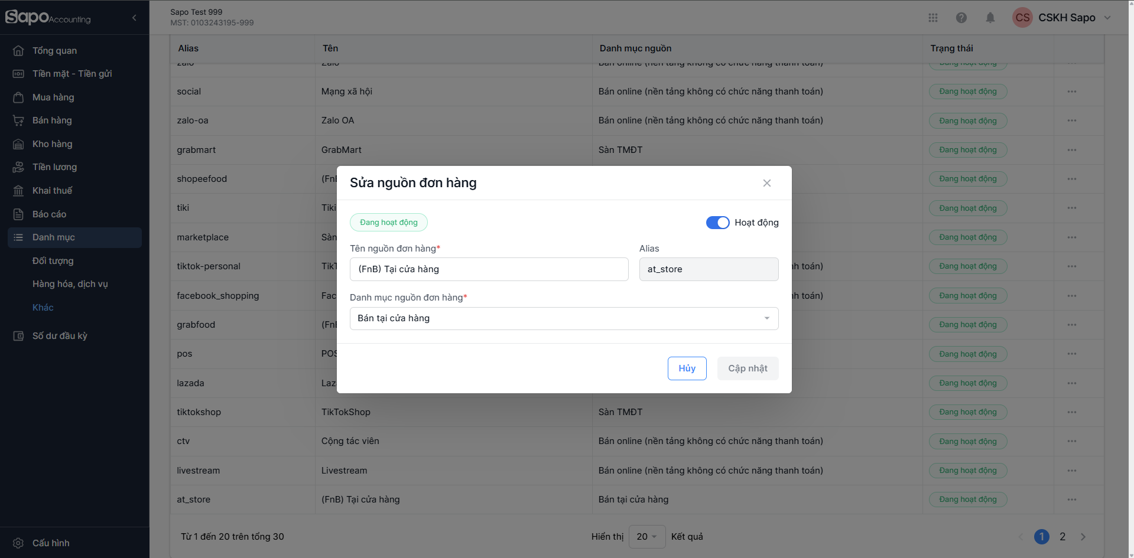The width and height of the screenshot is (1134, 558).
Task: Expand the CSKH Sapo account menu
Action: click(1107, 18)
